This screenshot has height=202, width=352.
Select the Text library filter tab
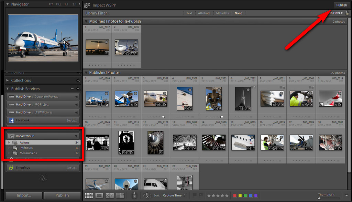pyautogui.click(x=189, y=13)
